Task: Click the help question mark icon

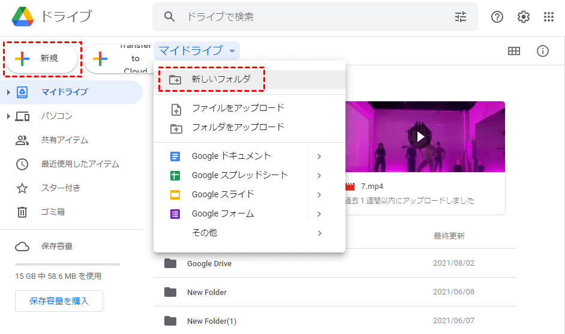Action: [x=497, y=17]
